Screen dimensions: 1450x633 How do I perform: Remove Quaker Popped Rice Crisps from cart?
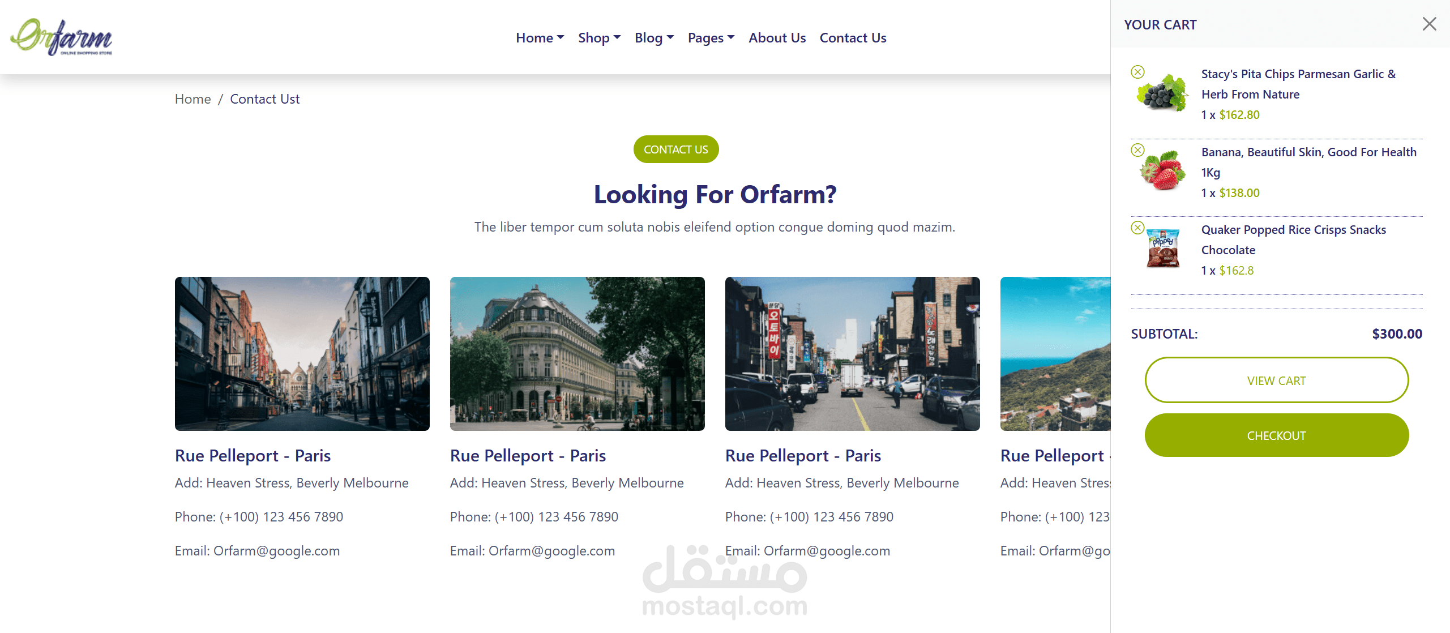click(1137, 228)
